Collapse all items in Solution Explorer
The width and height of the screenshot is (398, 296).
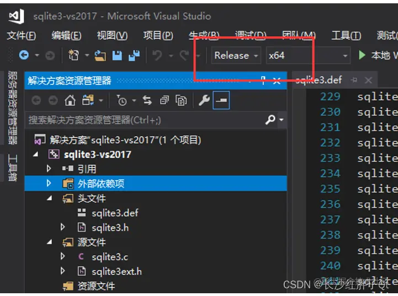point(164,101)
